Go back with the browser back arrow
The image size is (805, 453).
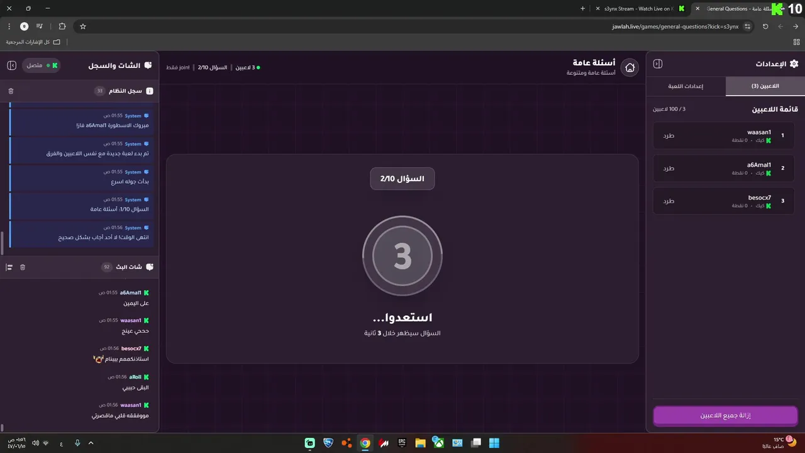point(796,26)
